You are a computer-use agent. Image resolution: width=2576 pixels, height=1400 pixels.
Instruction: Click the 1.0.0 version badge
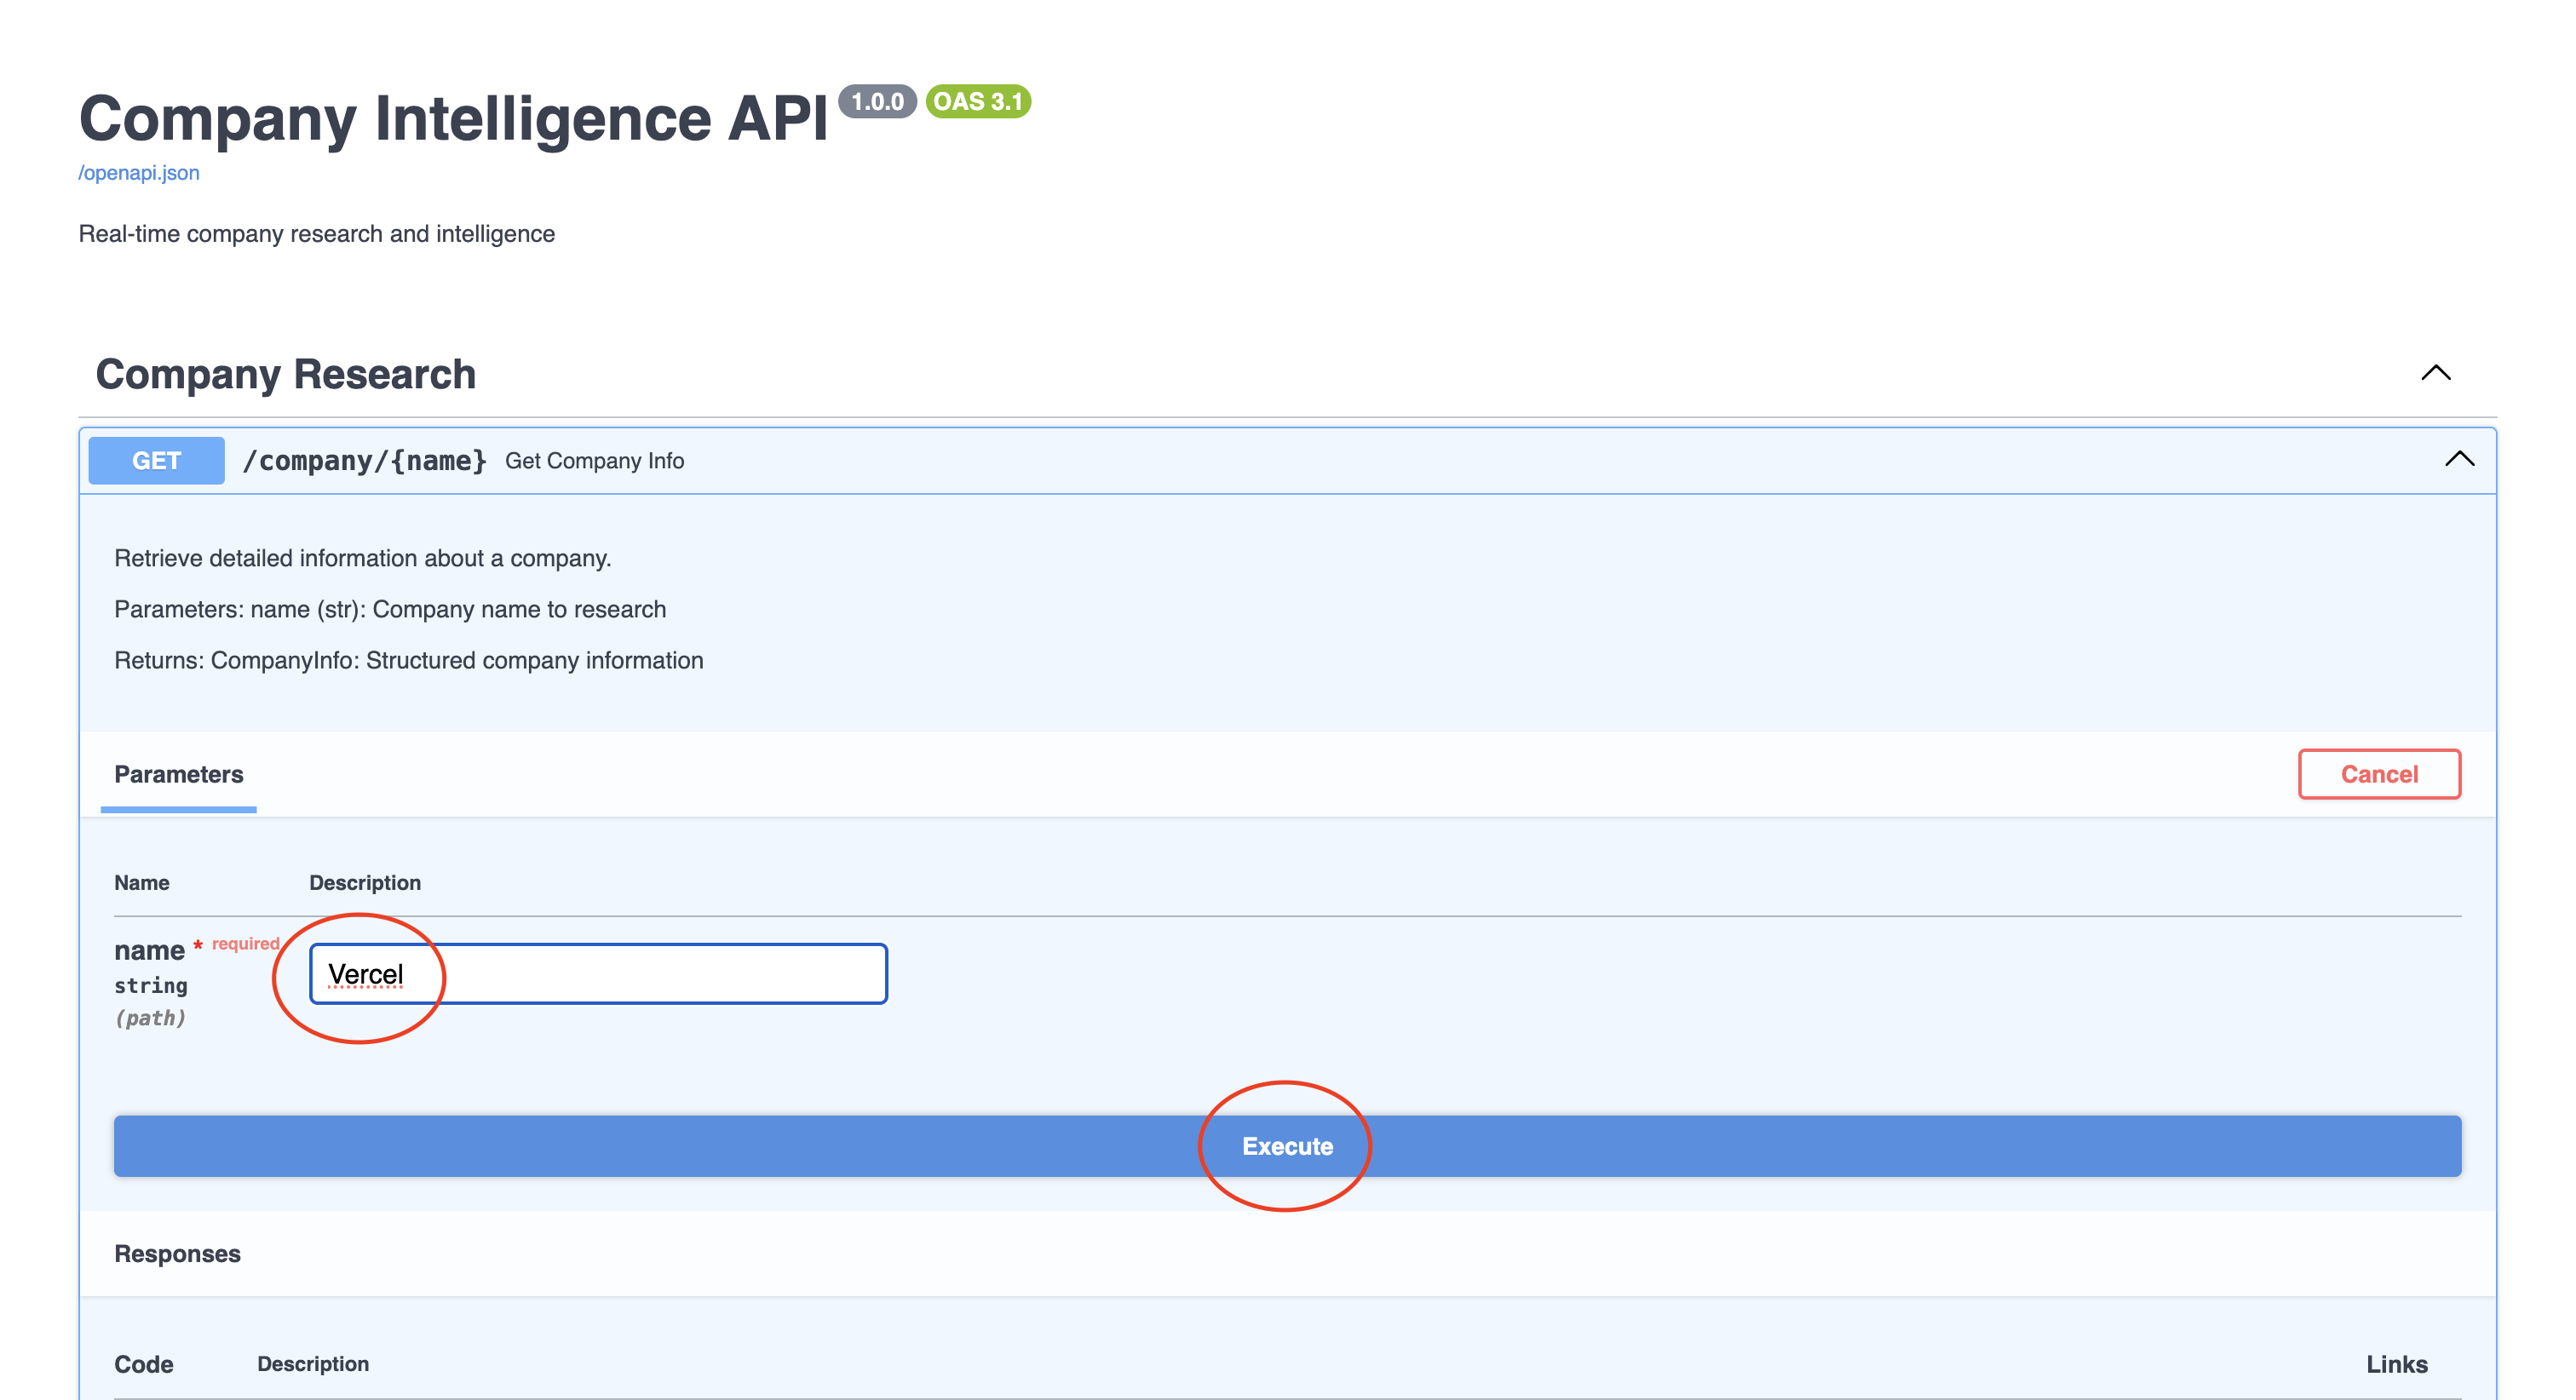click(877, 102)
